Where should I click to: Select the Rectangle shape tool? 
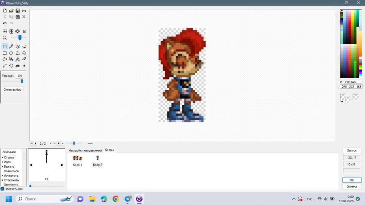pyautogui.click(x=4, y=53)
